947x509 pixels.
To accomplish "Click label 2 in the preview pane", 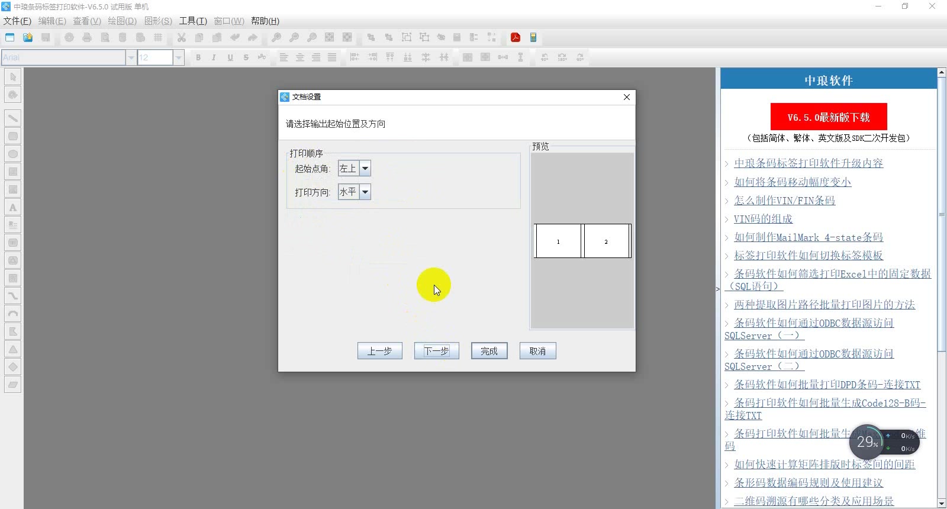I will pyautogui.click(x=606, y=241).
